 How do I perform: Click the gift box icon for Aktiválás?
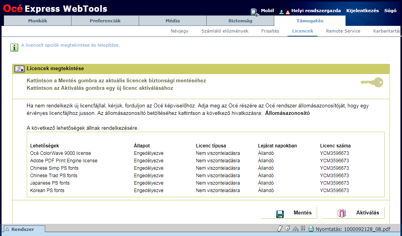point(341,213)
